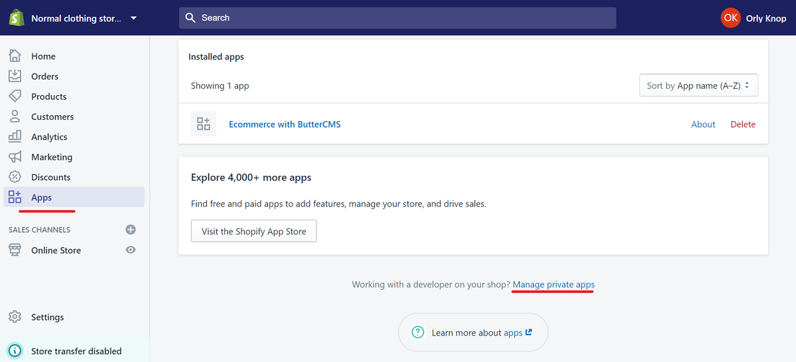Open the store name dropdown arrow

(x=133, y=19)
